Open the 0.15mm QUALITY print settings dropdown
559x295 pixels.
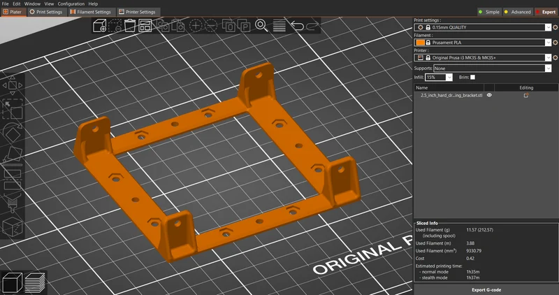tap(483, 27)
